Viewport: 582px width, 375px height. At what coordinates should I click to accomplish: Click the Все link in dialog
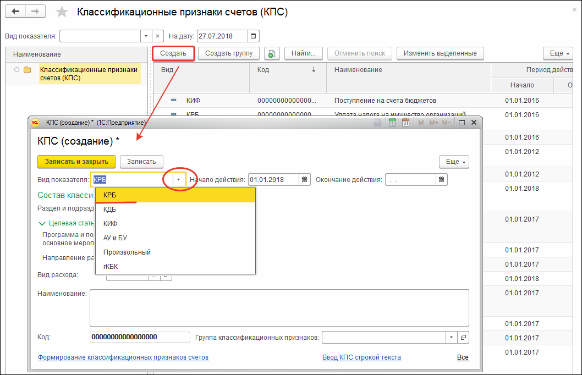pyautogui.click(x=463, y=357)
